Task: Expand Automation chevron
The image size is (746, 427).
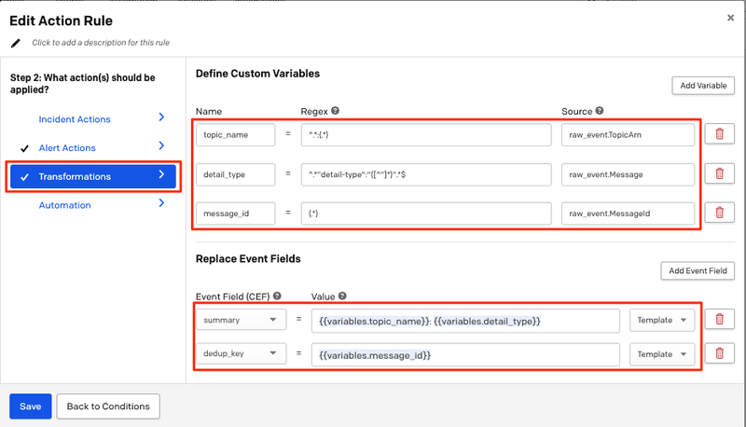Action: tap(161, 203)
